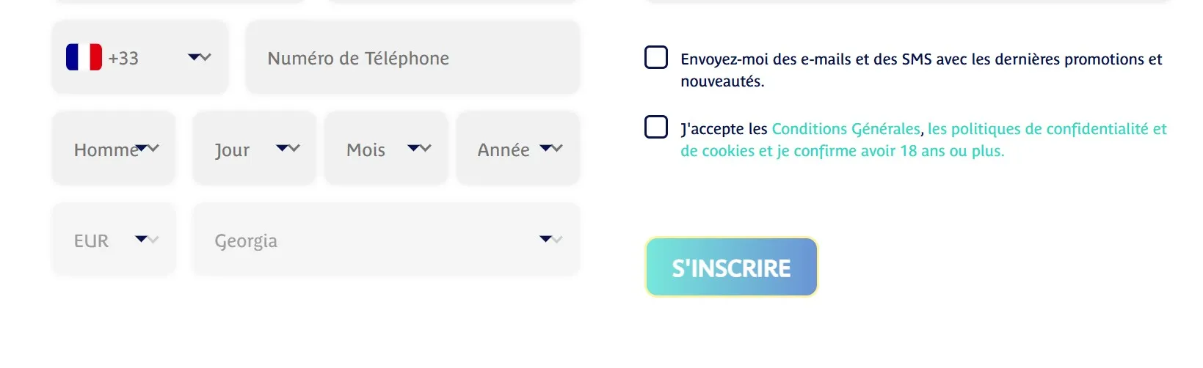Open the +33 country code dropdown

click(139, 57)
